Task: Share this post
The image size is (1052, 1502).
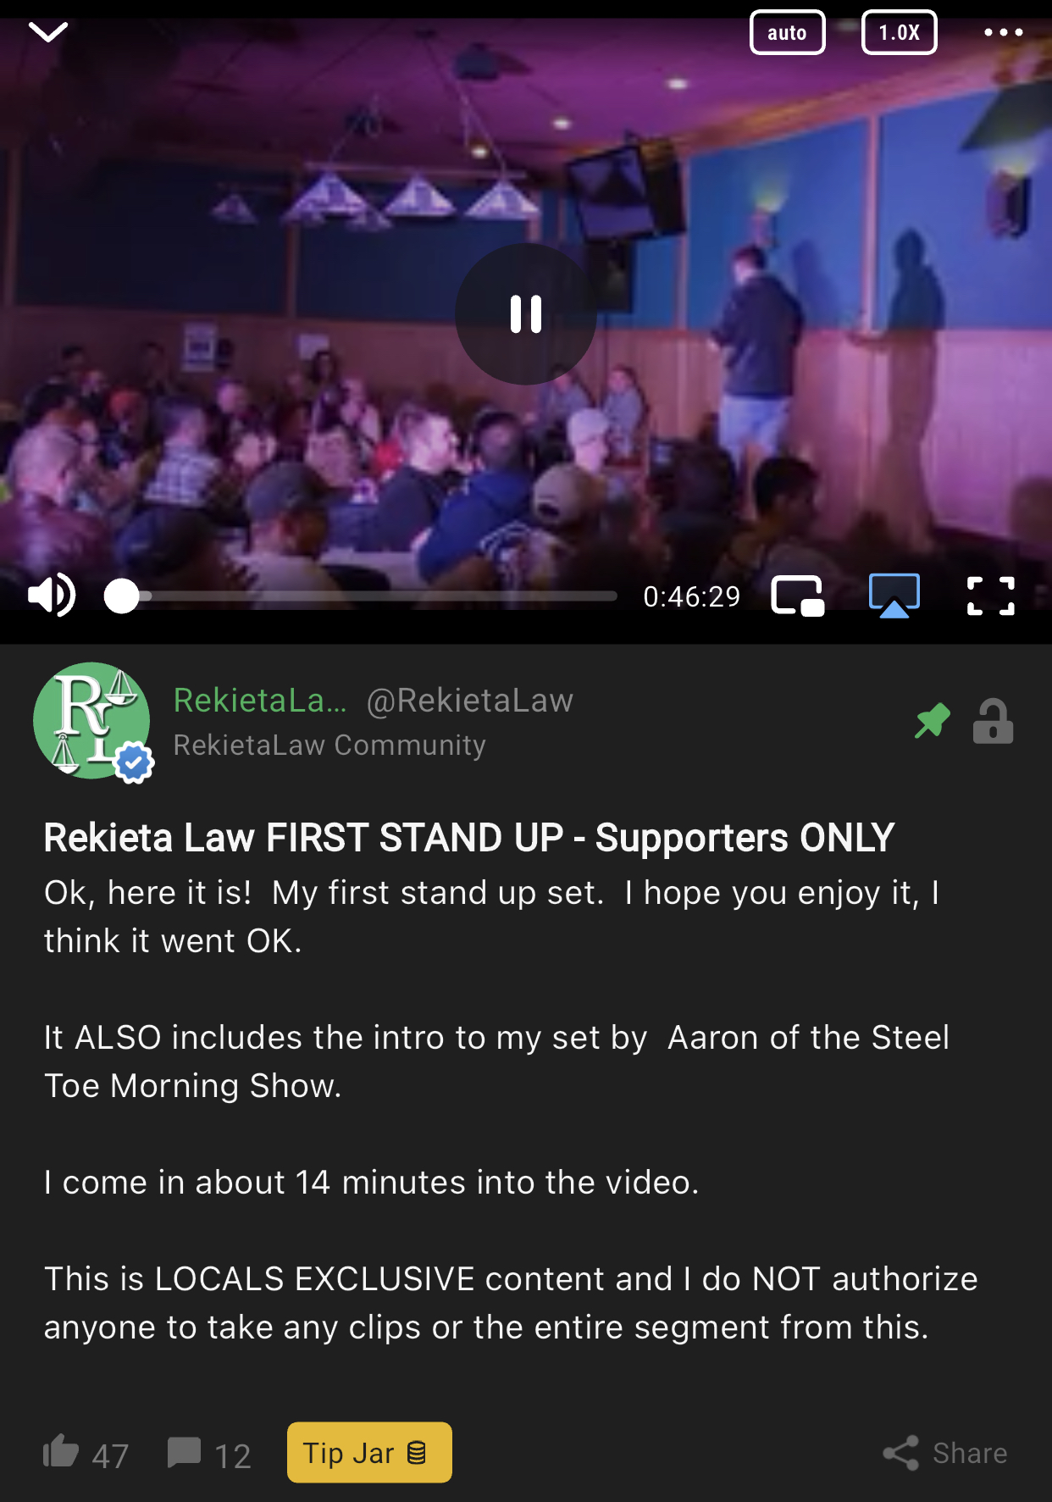Action: (x=944, y=1453)
